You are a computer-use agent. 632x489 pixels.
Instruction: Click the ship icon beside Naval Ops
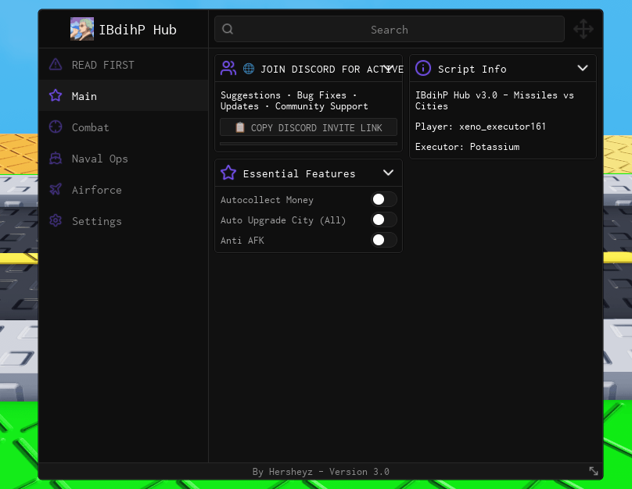click(x=56, y=158)
